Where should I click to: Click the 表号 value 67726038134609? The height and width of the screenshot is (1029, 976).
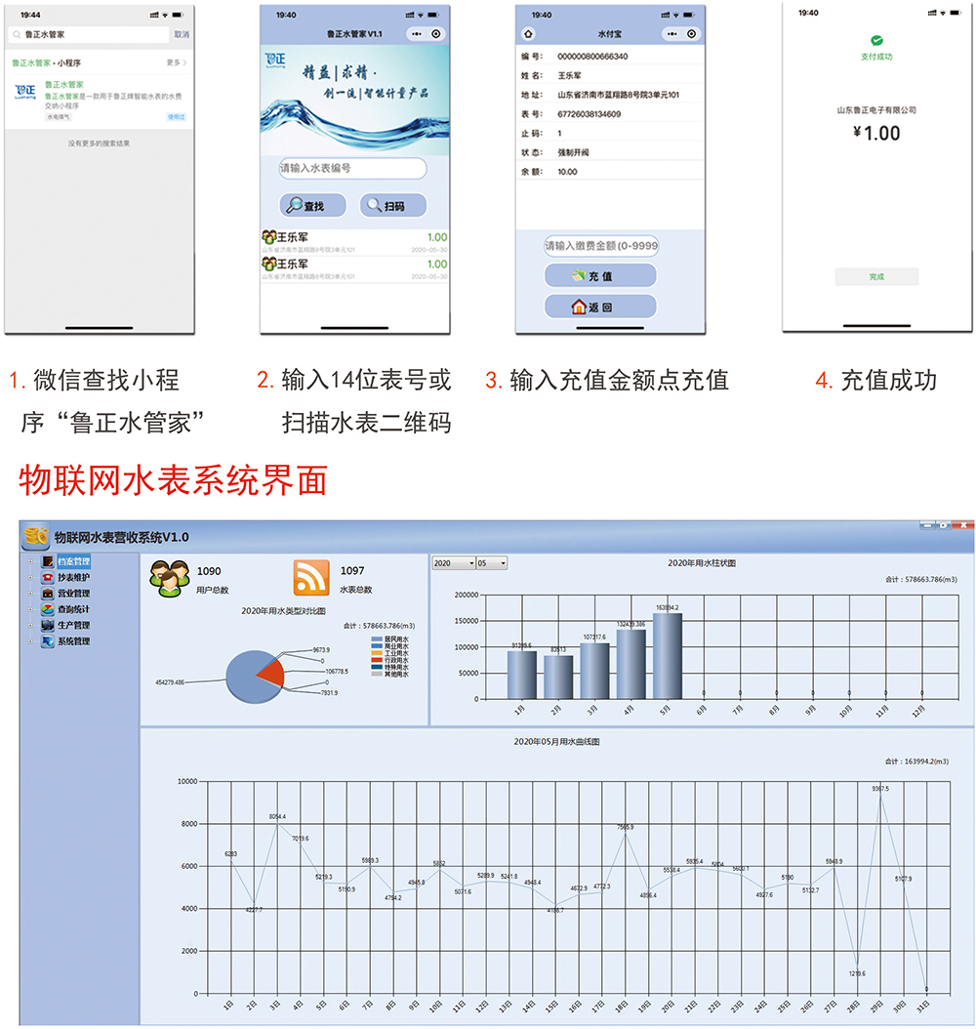pyautogui.click(x=589, y=114)
